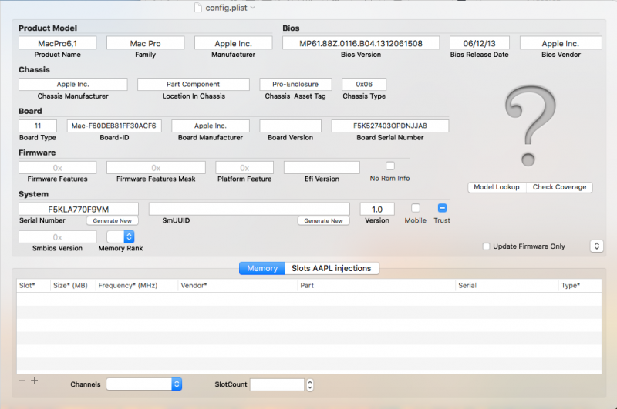Image resolution: width=617 pixels, height=409 pixels.
Task: Edit the Bios Release Date field
Action: coord(479,43)
